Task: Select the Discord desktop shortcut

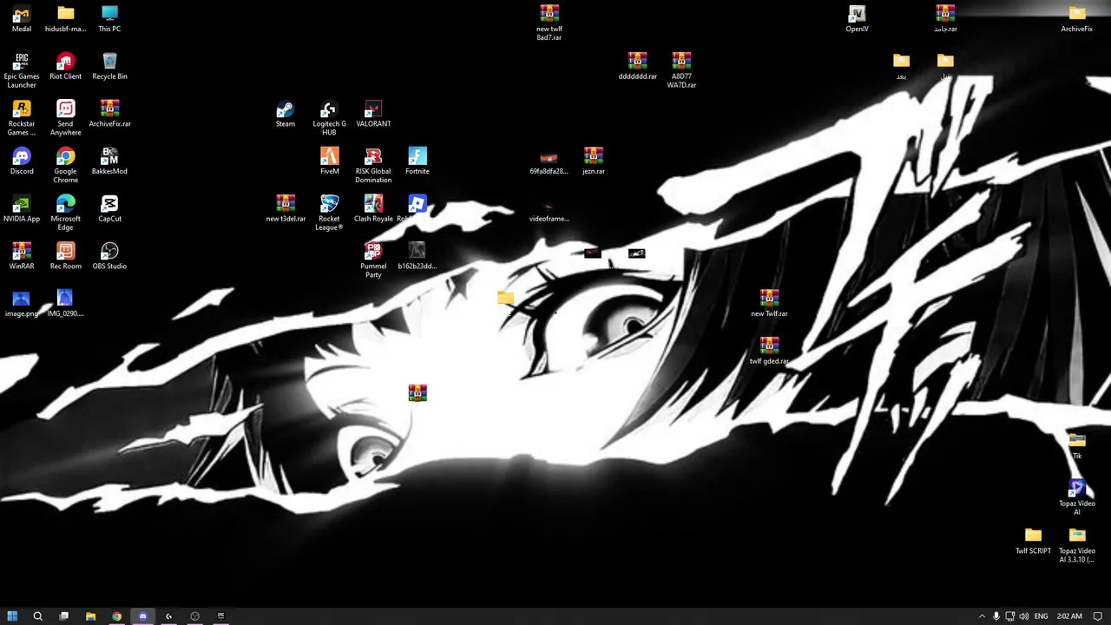Action: pos(22,161)
